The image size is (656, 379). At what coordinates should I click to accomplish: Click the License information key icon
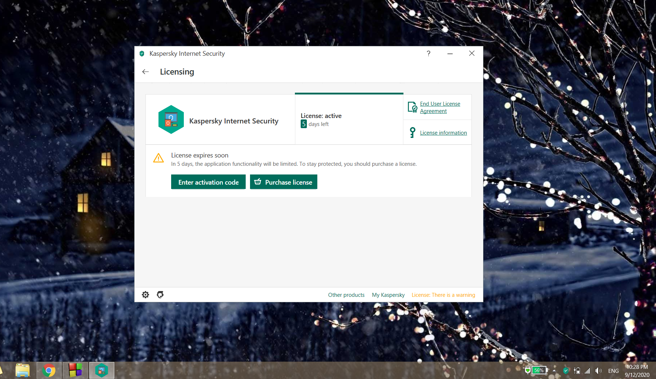coord(412,132)
